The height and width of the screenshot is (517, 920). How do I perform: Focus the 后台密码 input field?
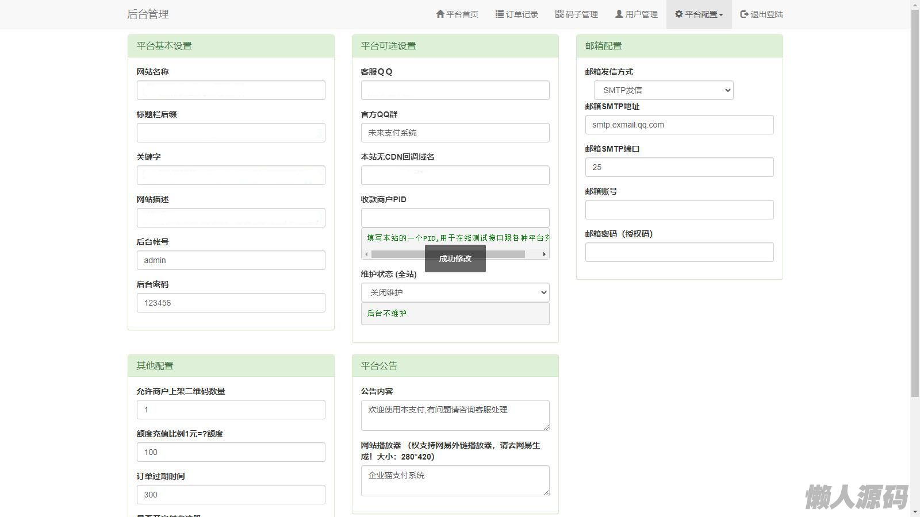231,303
